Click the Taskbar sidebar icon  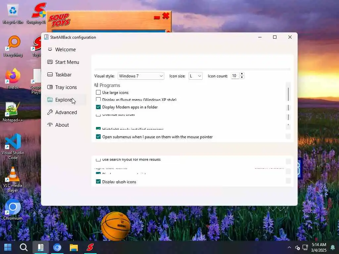tap(50, 74)
